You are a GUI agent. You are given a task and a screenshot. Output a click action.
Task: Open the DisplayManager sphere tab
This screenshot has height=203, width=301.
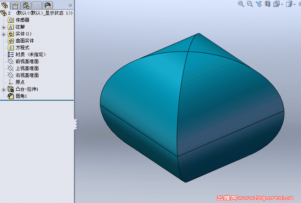click(x=48, y=5)
